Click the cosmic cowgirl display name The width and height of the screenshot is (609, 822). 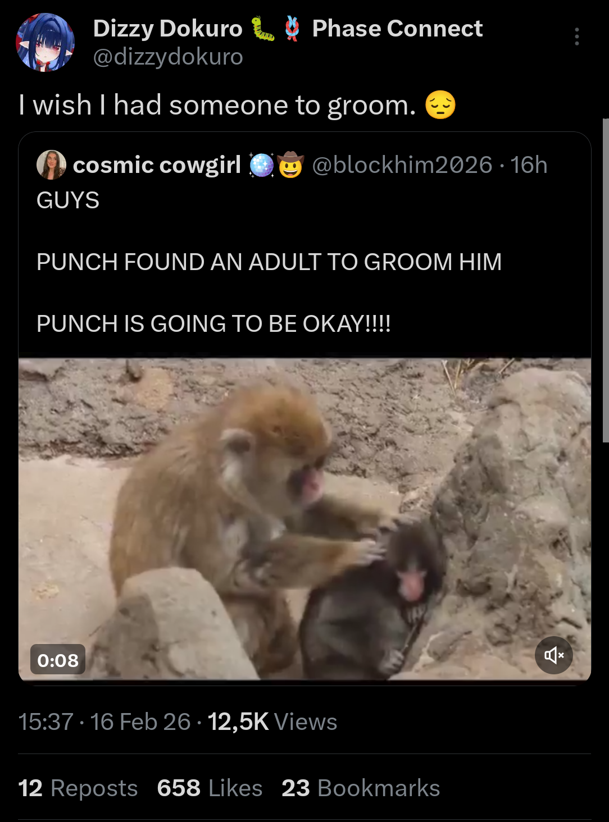pos(157,165)
